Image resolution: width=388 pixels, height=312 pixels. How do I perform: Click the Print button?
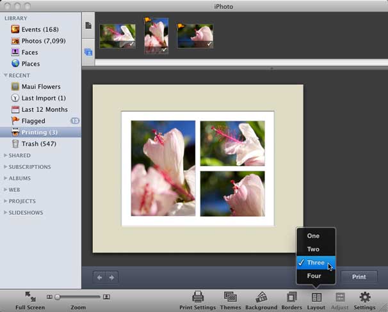[359, 277]
